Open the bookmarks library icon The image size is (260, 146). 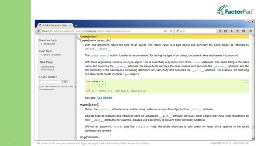(225, 31)
